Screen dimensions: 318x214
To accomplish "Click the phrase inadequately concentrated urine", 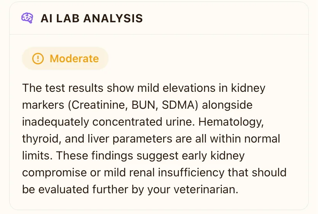I will pyautogui.click(x=108, y=122).
